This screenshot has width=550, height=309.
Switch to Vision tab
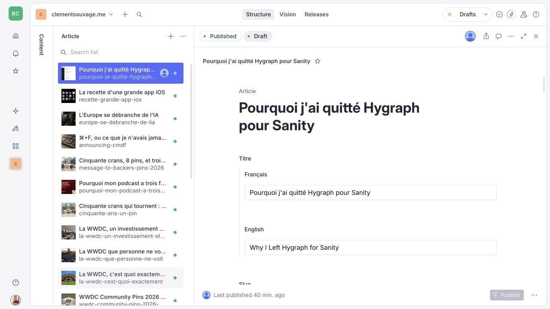(287, 14)
